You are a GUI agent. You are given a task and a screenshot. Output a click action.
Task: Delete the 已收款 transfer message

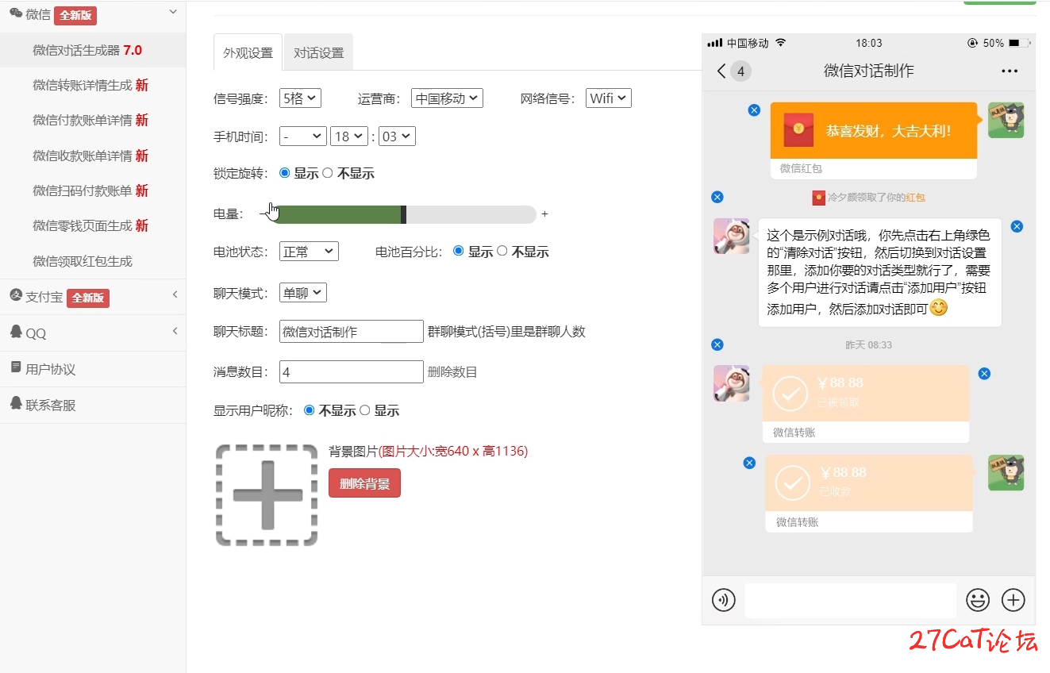click(749, 463)
